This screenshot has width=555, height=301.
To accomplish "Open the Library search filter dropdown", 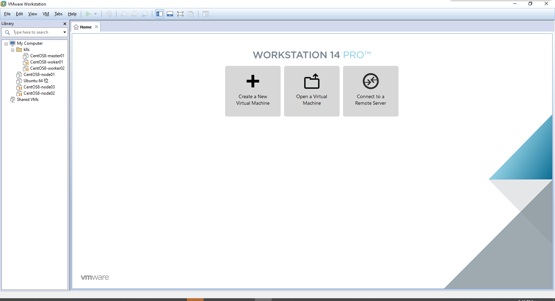I will click(65, 32).
